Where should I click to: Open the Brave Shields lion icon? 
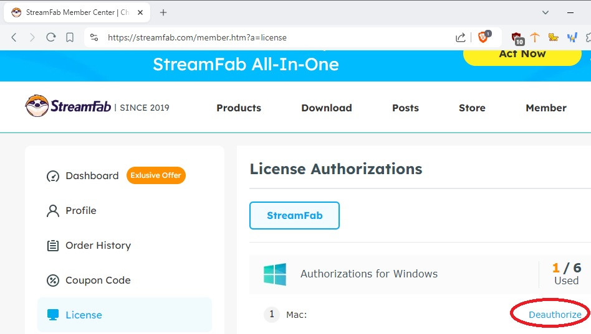point(484,37)
